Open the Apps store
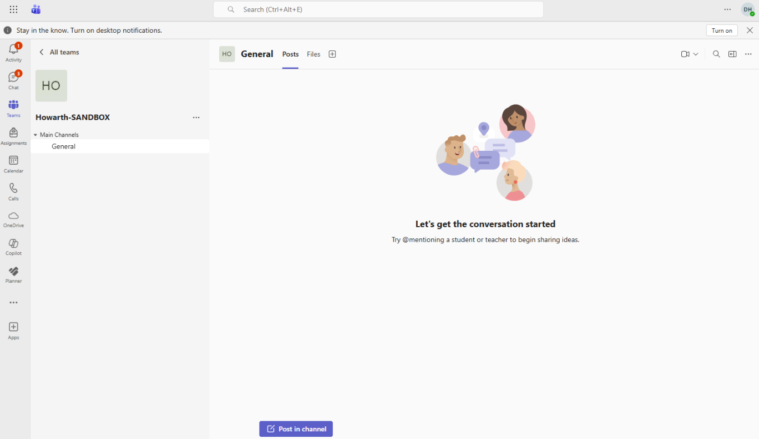The image size is (759, 439). pyautogui.click(x=13, y=330)
